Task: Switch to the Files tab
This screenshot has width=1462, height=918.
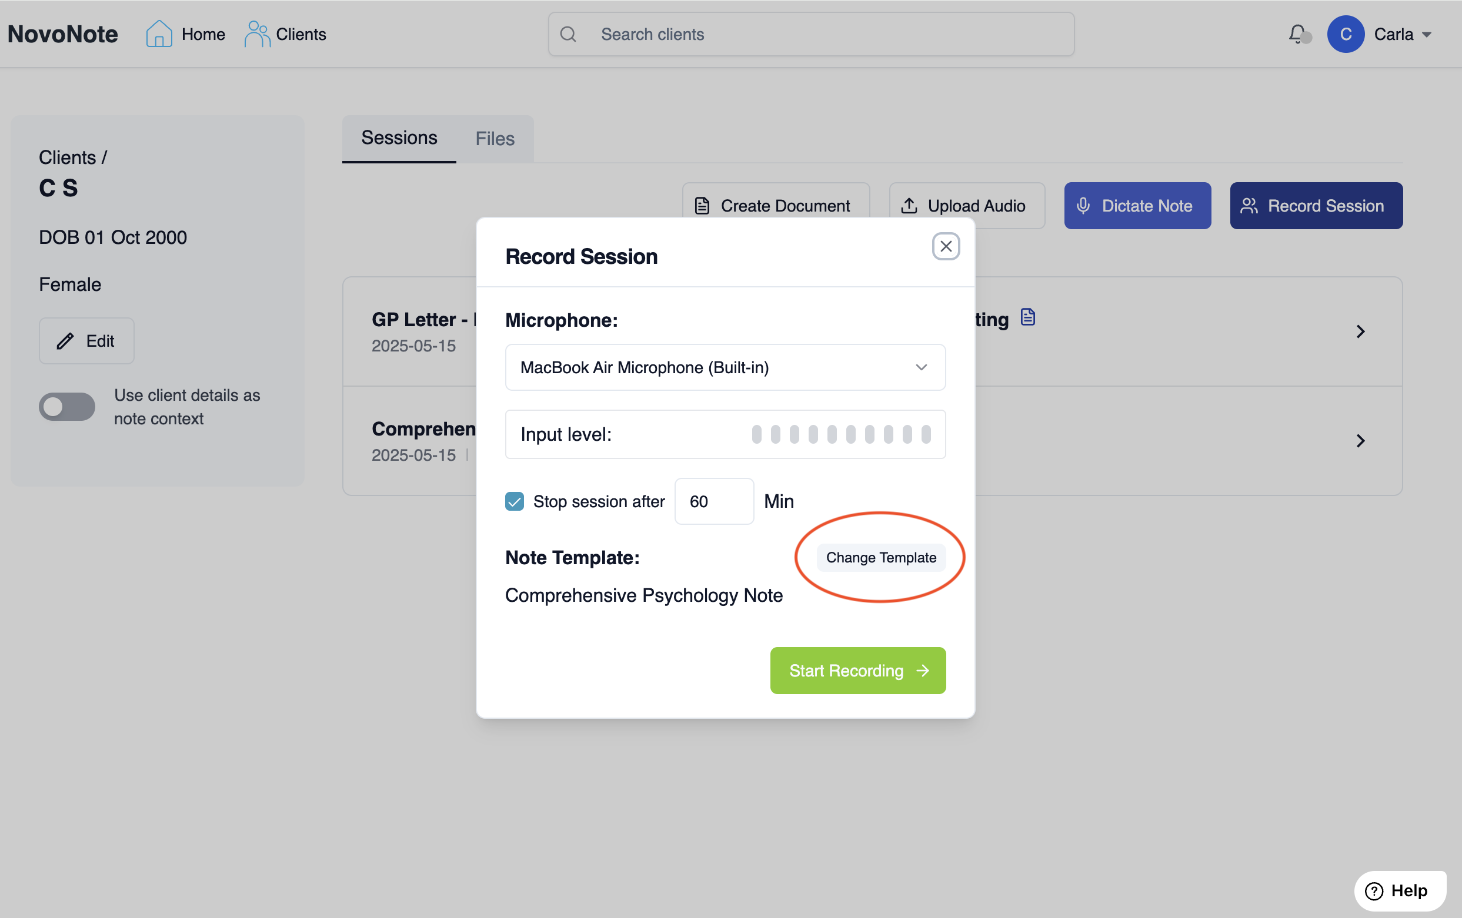Action: [494, 138]
